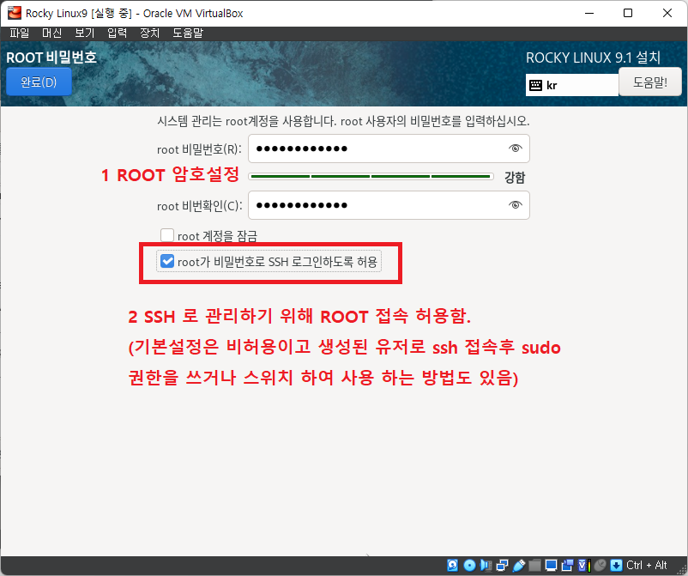Click the ROCKY LINUX 9.1 설치 title text
This screenshot has height=576, width=688.
point(593,58)
